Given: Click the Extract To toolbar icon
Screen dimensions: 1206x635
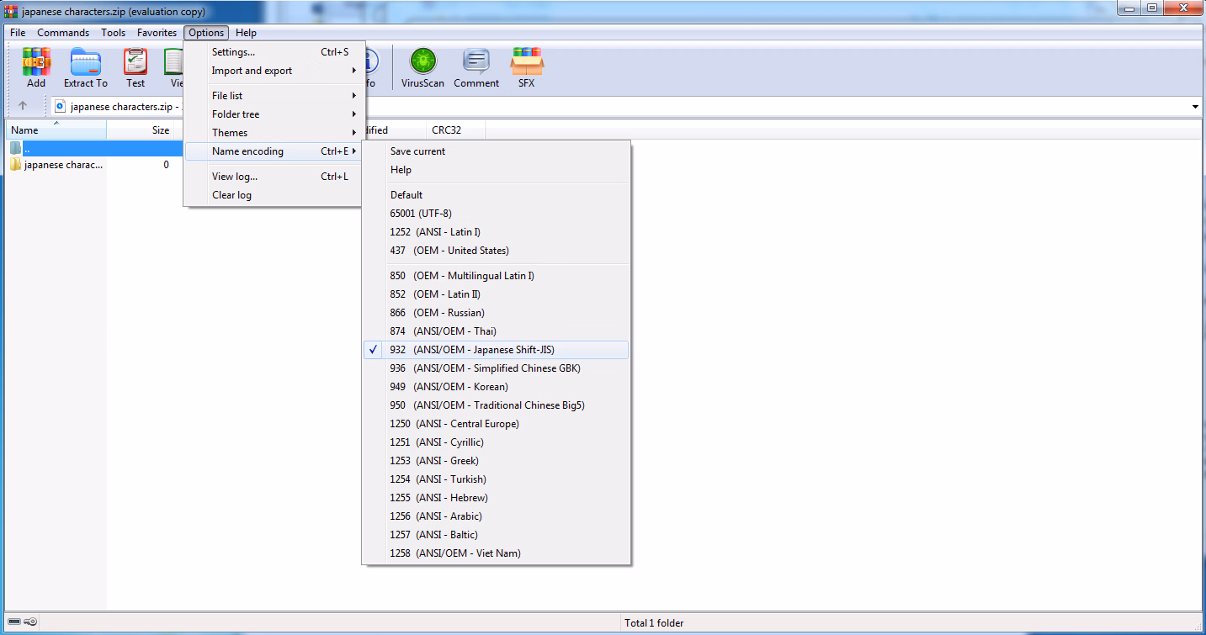Looking at the screenshot, I should (86, 68).
